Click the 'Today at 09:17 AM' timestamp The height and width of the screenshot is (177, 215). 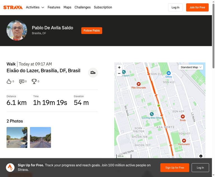pyautogui.click(x=35, y=64)
